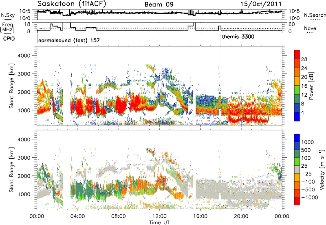Image resolution: width=326 pixels, height=225 pixels.
Task: Click the '12:00' time tick label
Action: pos(159,216)
